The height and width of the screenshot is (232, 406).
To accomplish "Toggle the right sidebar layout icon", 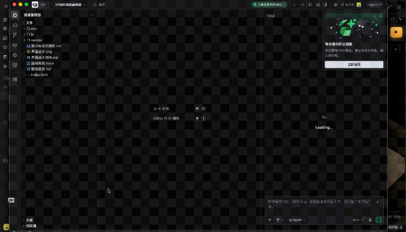I will pyautogui.click(x=325, y=5).
